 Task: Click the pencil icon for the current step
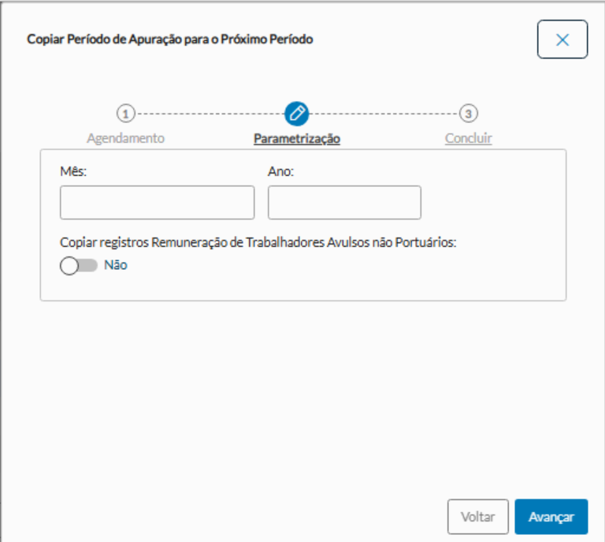tap(297, 114)
